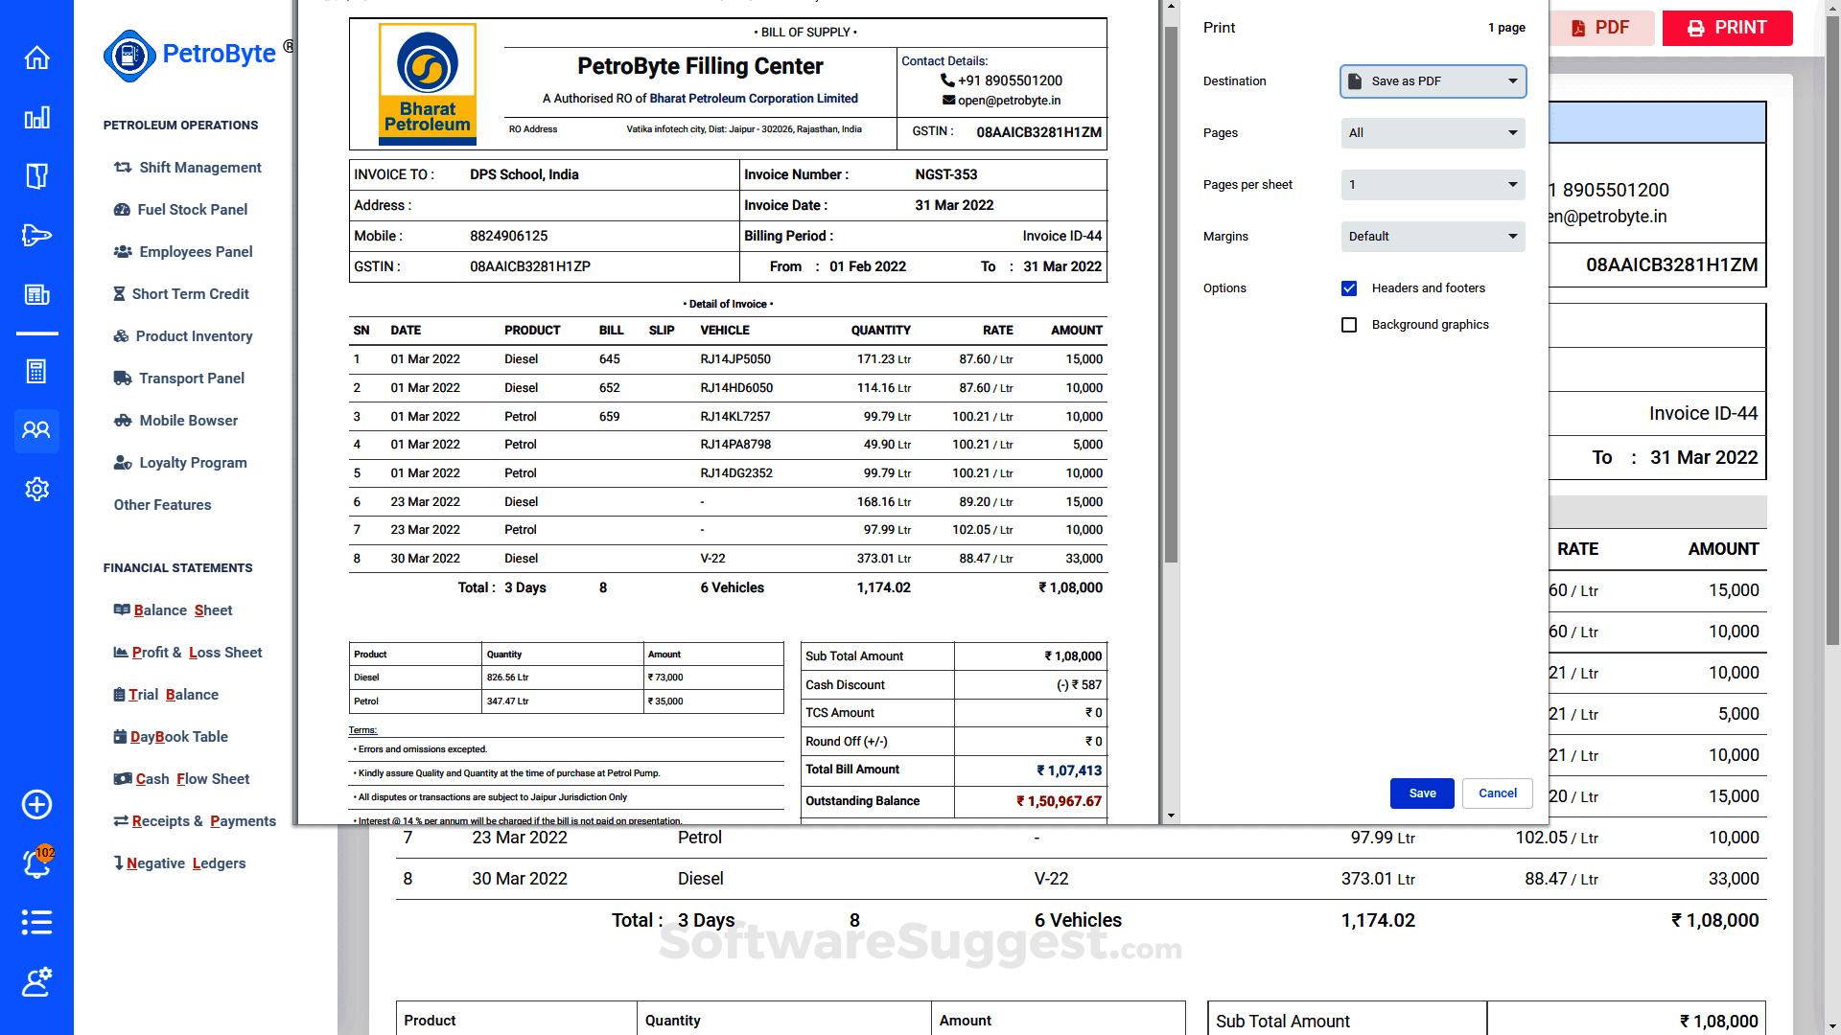Select Fuel Stock Panel menu item
The image size is (1841, 1035).
coord(190,209)
